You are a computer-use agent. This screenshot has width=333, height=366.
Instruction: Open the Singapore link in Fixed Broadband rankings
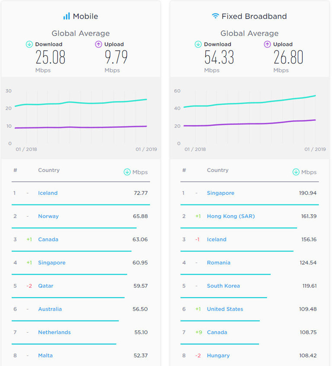[221, 193]
